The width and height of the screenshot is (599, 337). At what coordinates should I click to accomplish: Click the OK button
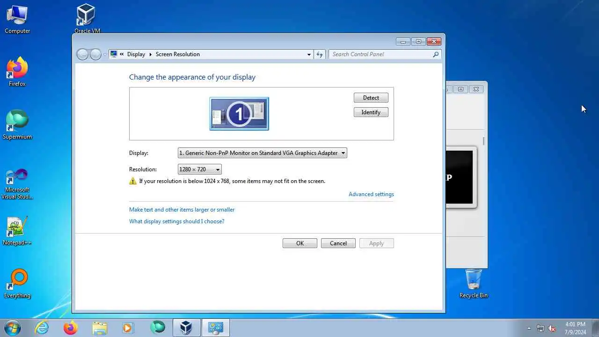300,243
